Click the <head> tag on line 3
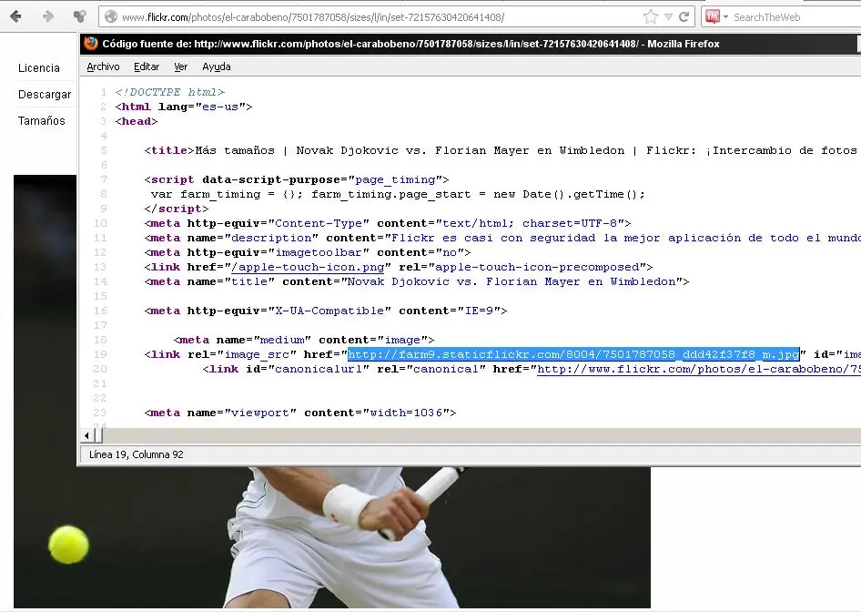861x612 pixels. (x=137, y=121)
